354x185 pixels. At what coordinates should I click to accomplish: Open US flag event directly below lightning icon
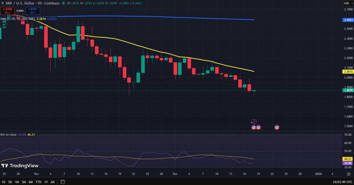click(x=253, y=127)
